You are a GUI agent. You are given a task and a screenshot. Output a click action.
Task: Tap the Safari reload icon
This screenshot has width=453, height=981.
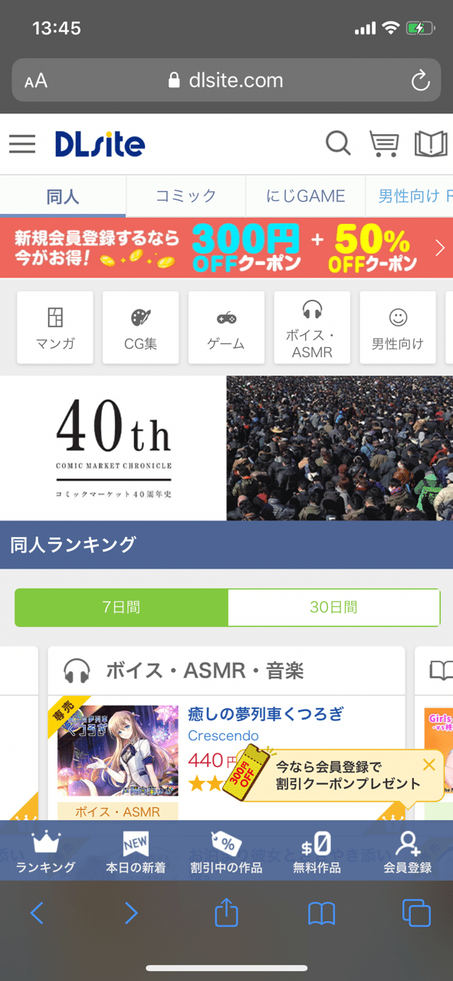tap(420, 80)
